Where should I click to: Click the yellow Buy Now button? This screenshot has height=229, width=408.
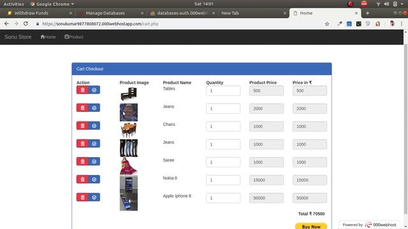[311, 226]
